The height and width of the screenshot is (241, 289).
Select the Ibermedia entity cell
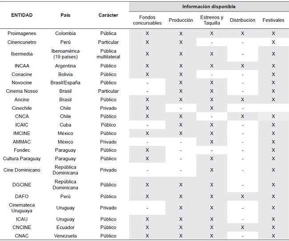[22, 54]
